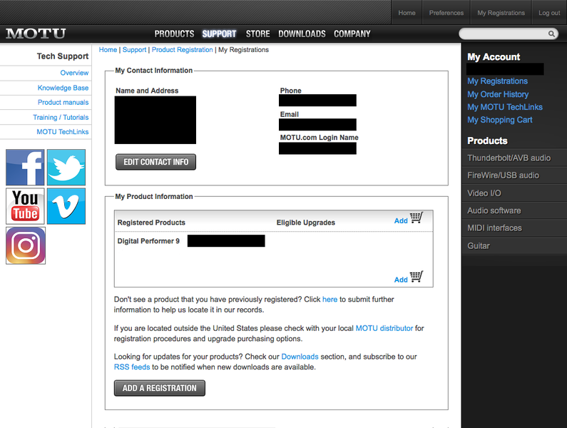Click the MOTU logo
The width and height of the screenshot is (567, 428).
[x=36, y=34]
